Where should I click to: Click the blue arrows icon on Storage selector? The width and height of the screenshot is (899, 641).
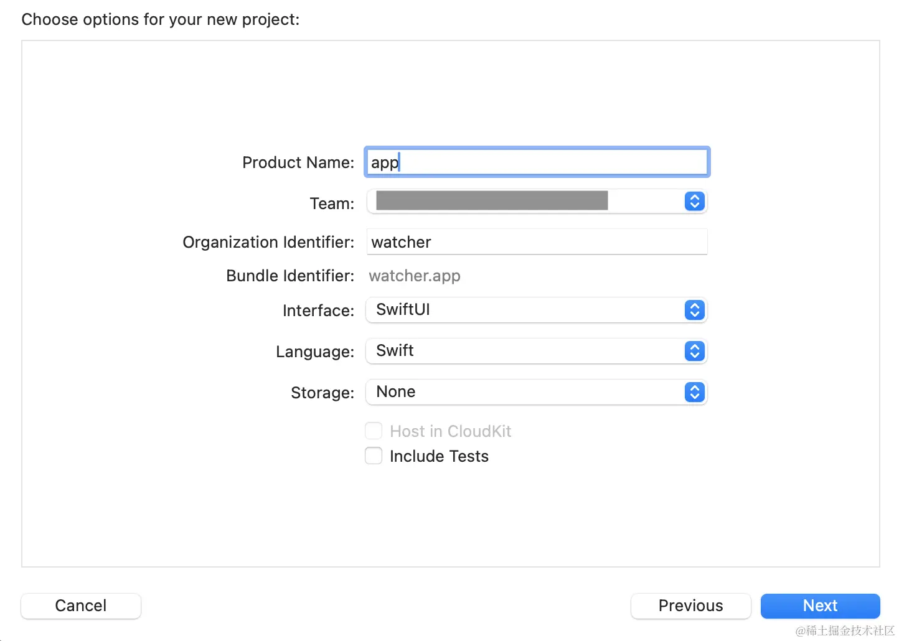(694, 392)
